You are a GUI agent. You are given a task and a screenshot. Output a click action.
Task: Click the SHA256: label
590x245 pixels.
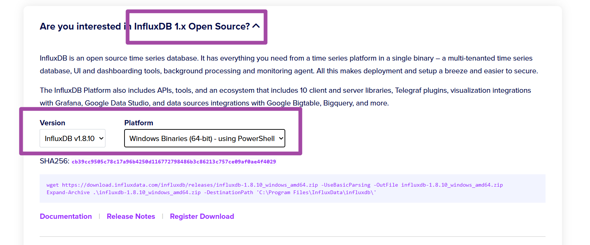coord(55,161)
